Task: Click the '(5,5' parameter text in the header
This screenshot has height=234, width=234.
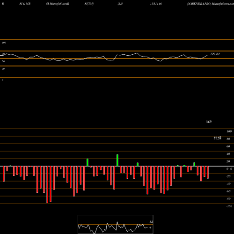Action: coord(120,4)
